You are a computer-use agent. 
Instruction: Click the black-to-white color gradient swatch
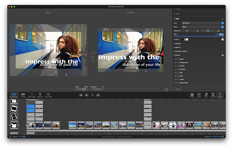point(185,39)
